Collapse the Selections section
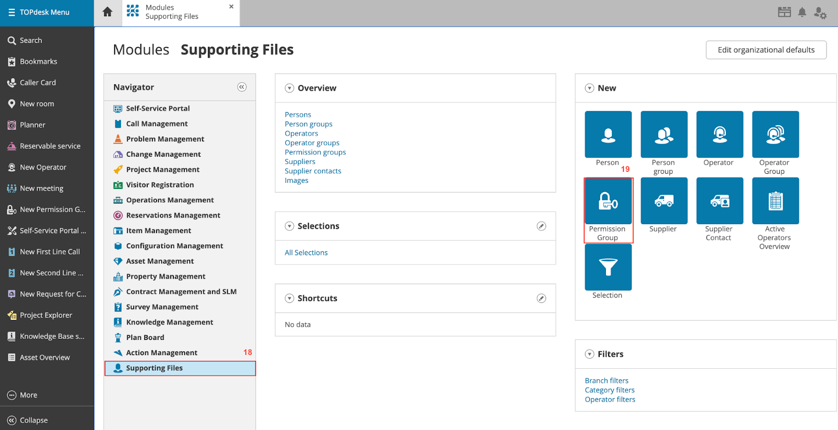Image resolution: width=838 pixels, height=430 pixels. tap(289, 226)
